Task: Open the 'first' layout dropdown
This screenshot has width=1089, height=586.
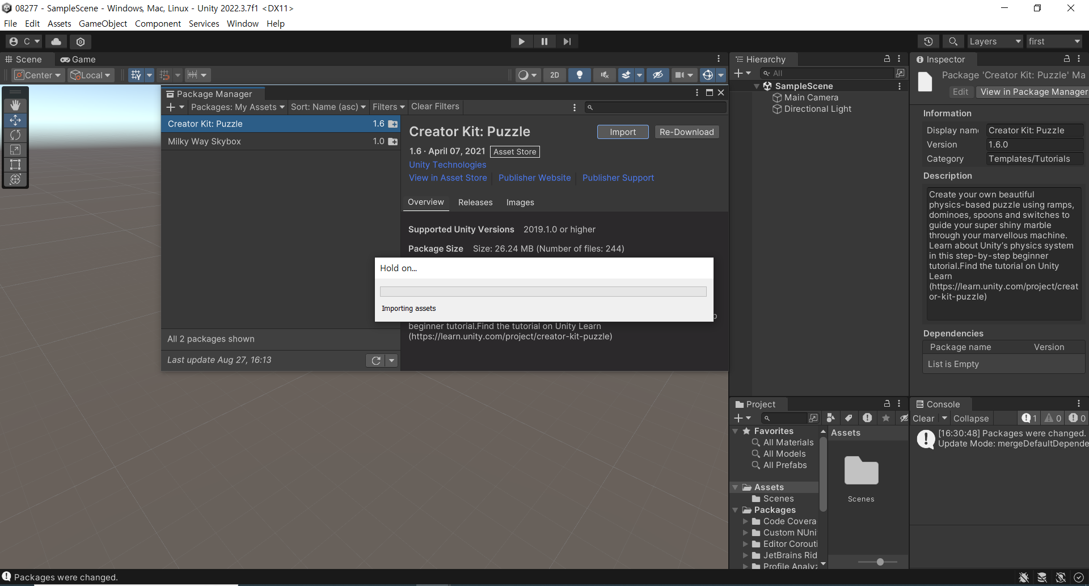Action: click(1054, 41)
